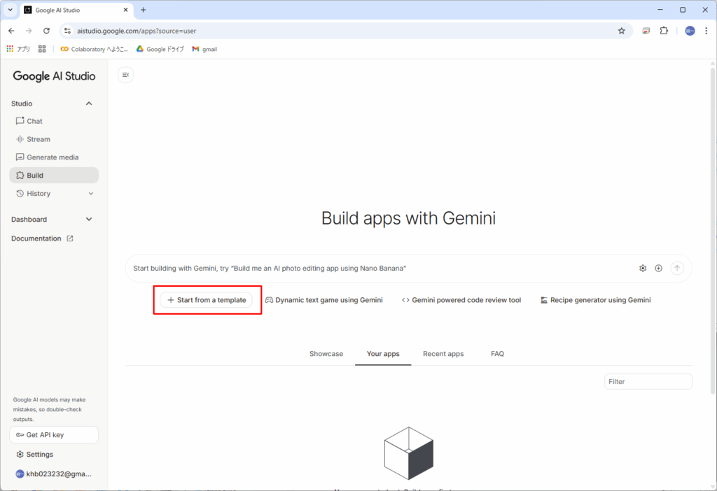This screenshot has width=717, height=491.
Task: Reload the current page
Action: 46,31
